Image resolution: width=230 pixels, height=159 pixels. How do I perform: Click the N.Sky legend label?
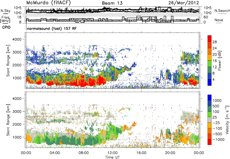coord(5,11)
